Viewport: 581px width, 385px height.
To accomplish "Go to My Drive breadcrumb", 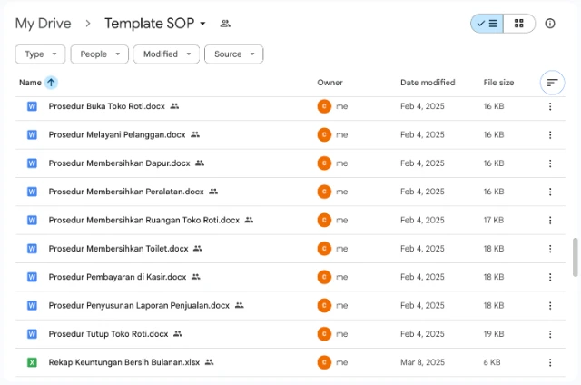I will click(x=44, y=24).
